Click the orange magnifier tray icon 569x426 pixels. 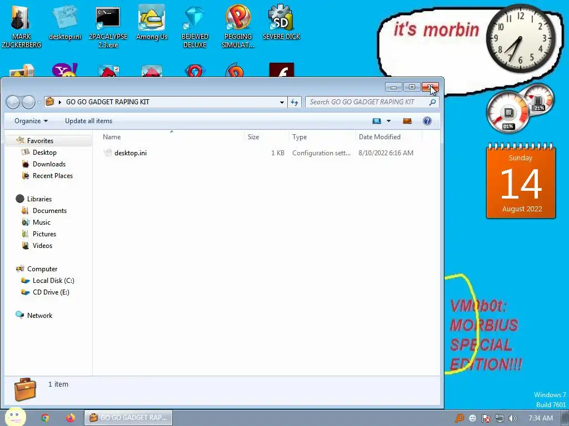click(x=459, y=418)
